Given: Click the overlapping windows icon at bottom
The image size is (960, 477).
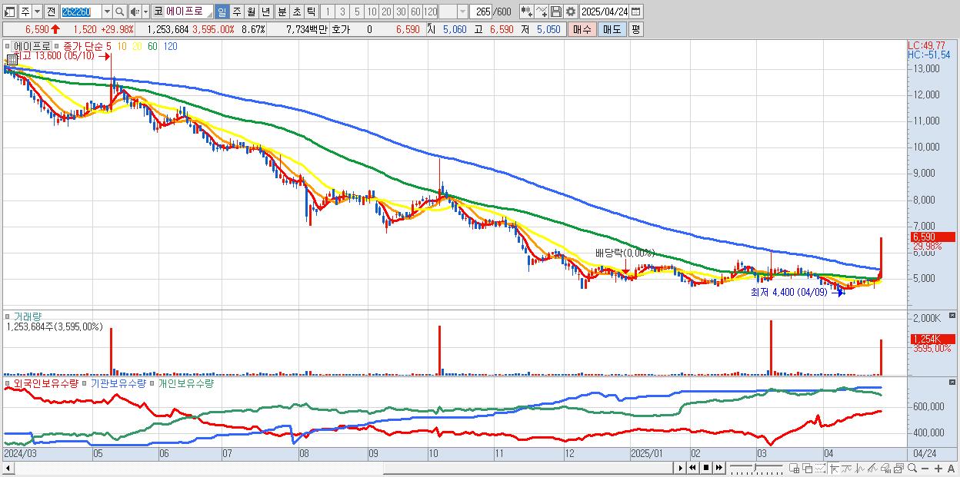Looking at the screenshot, I should click(808, 468).
